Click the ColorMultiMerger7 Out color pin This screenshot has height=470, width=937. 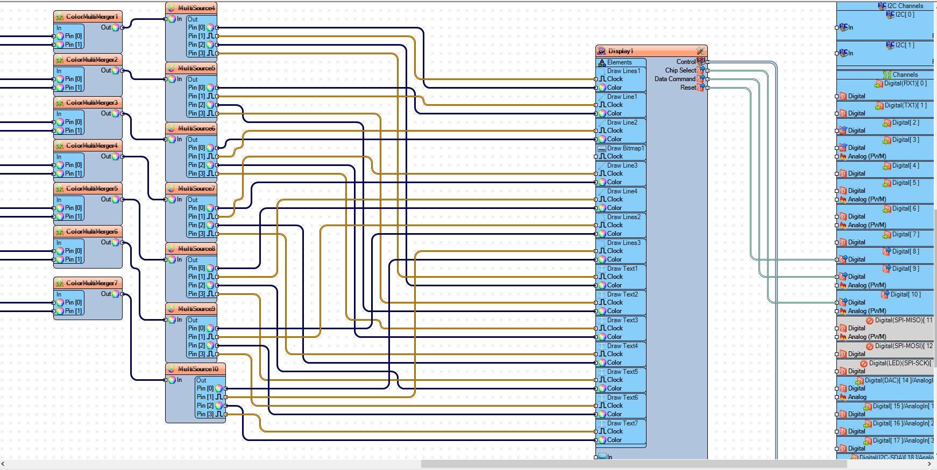116,294
